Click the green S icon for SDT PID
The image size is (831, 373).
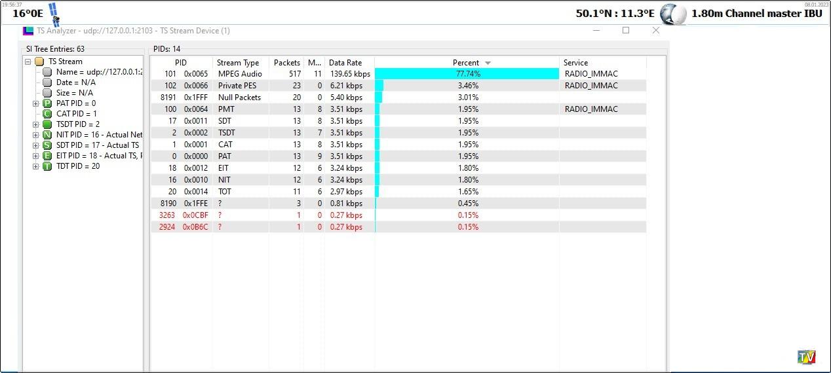(47, 145)
